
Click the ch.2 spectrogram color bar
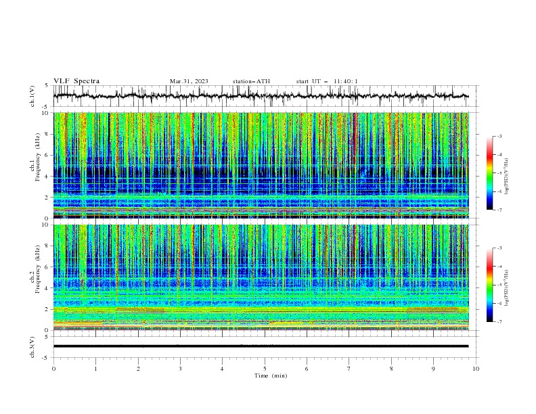[489, 285]
